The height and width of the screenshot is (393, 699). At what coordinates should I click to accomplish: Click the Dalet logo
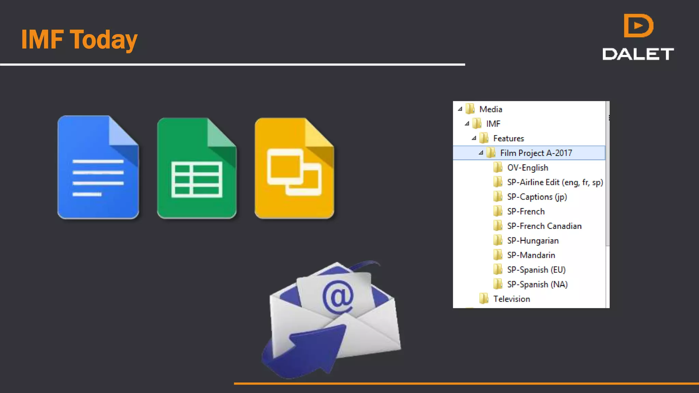click(x=638, y=38)
